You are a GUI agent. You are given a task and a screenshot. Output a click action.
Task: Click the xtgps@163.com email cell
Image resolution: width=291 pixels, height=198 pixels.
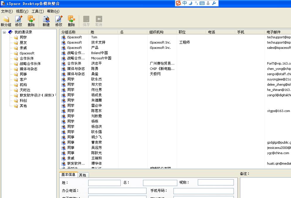[x=278, y=111]
